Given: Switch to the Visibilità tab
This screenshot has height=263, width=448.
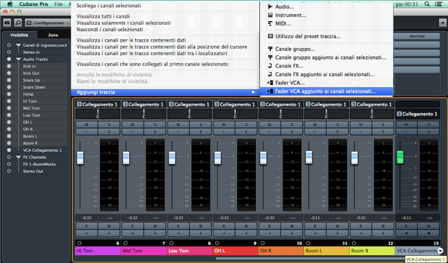Looking at the screenshot, I should [19, 35].
